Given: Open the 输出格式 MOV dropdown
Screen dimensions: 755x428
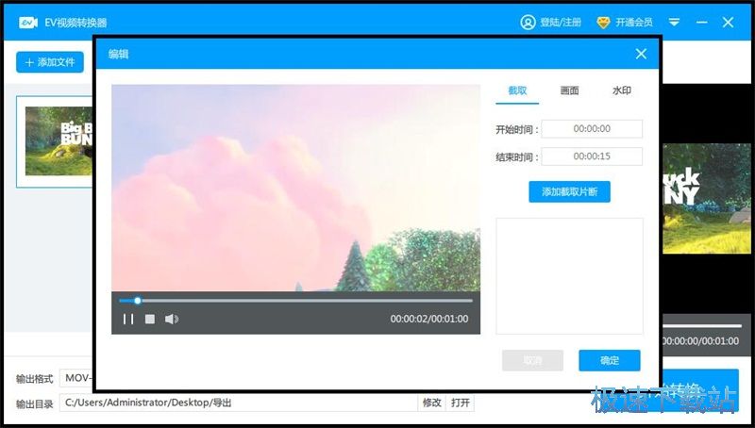Looking at the screenshot, I should pyautogui.click(x=76, y=378).
